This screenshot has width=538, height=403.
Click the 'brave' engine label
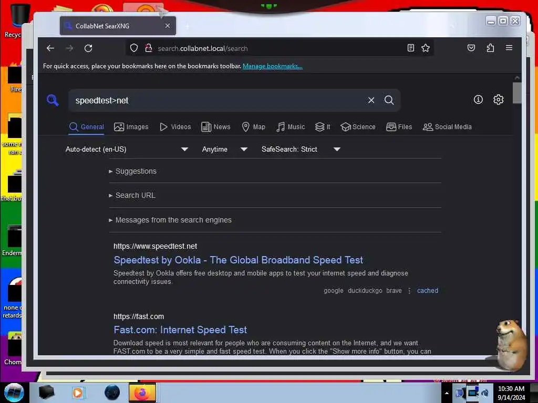(x=394, y=291)
